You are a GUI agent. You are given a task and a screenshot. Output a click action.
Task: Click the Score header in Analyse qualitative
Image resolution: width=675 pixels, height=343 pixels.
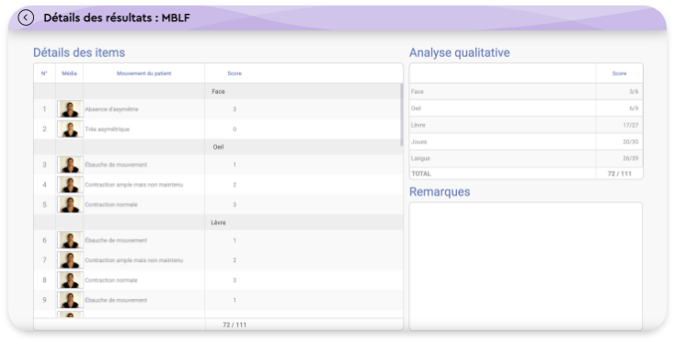click(619, 74)
